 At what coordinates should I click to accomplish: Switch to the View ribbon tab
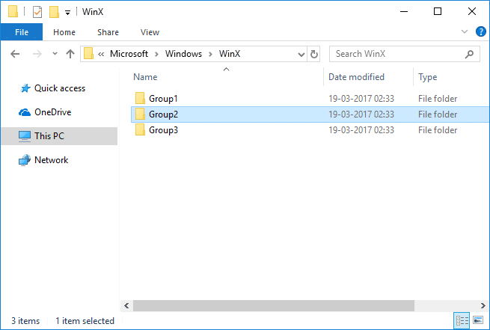(150, 32)
